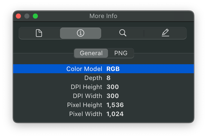This screenshot has height=138, width=207.
Task: Select the Pixel Width label
Action: (85, 114)
